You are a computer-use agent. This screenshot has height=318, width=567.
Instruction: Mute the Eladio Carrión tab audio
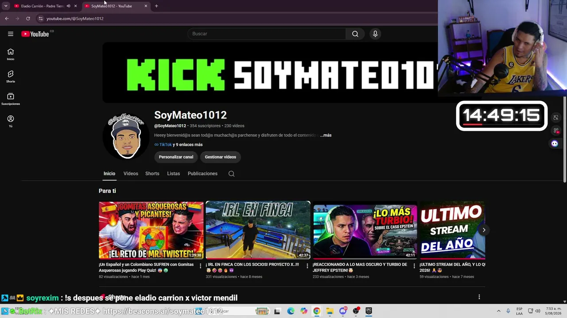click(68, 6)
